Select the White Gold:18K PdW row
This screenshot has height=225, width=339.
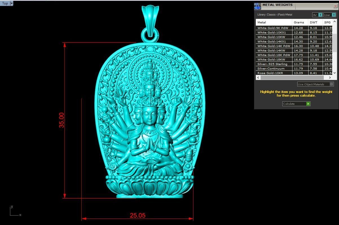tap(294, 55)
